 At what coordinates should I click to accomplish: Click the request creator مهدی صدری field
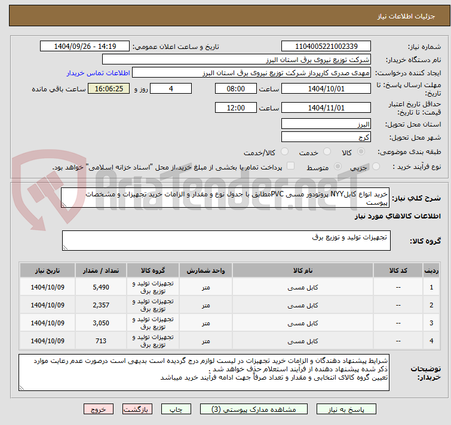(x=251, y=73)
